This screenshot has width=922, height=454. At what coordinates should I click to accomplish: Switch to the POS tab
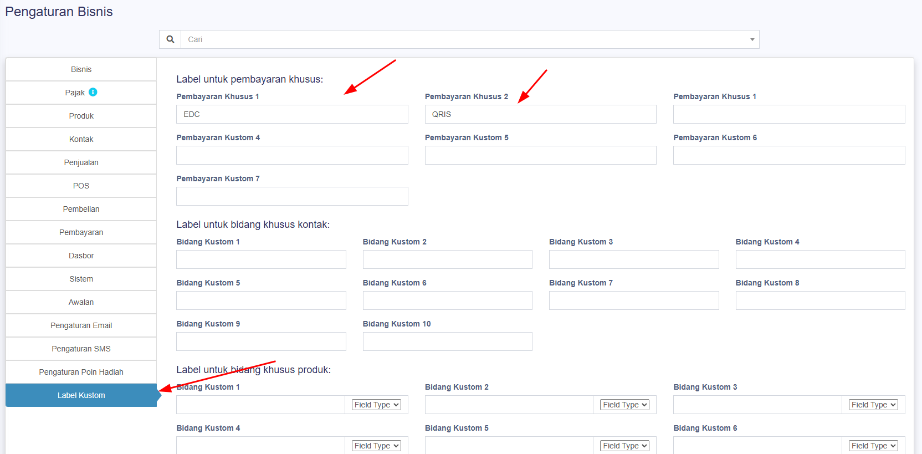pos(81,186)
